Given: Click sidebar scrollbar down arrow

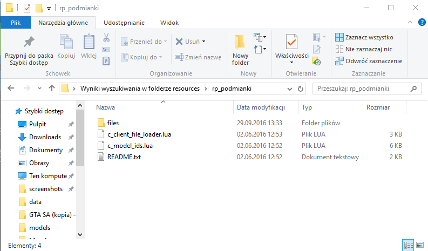Looking at the screenshot, I should [80, 235].
